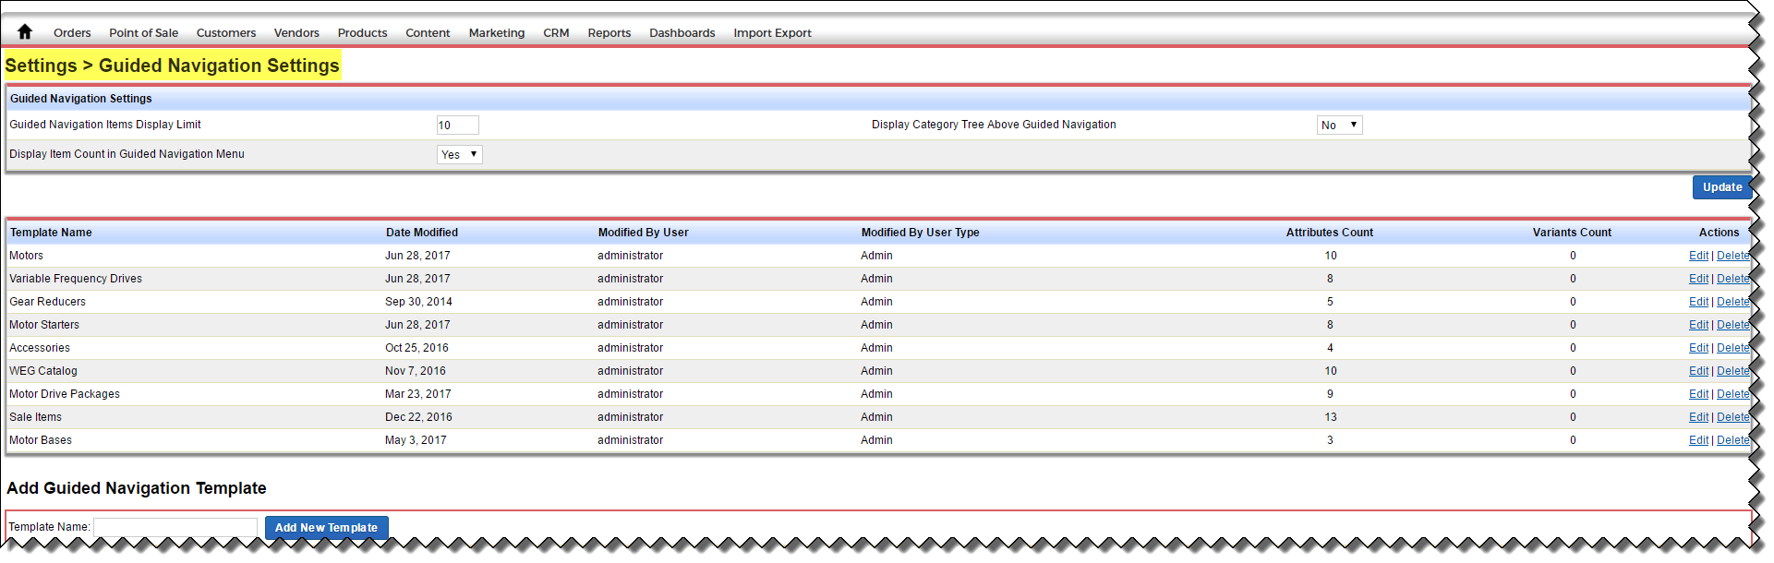Viewport: 1774px width, 563px height.
Task: Click the Add New Template button
Action: pos(327,528)
